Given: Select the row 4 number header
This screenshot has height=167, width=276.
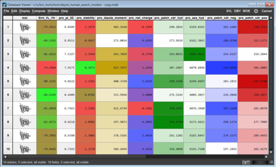Looking at the screenshot, I should pyautogui.click(x=8, y=68).
